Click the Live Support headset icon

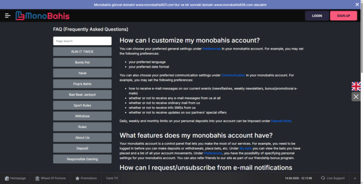323,178
